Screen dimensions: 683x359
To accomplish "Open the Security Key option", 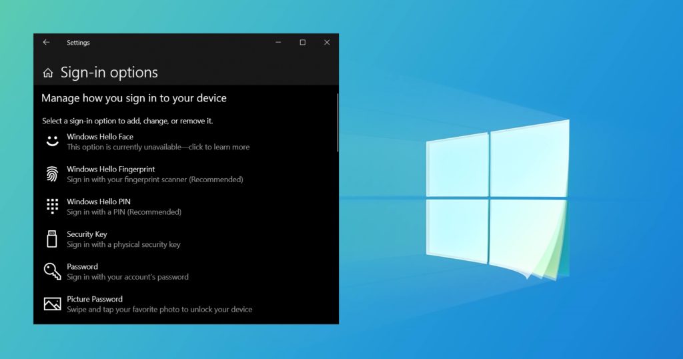I will (186, 239).
